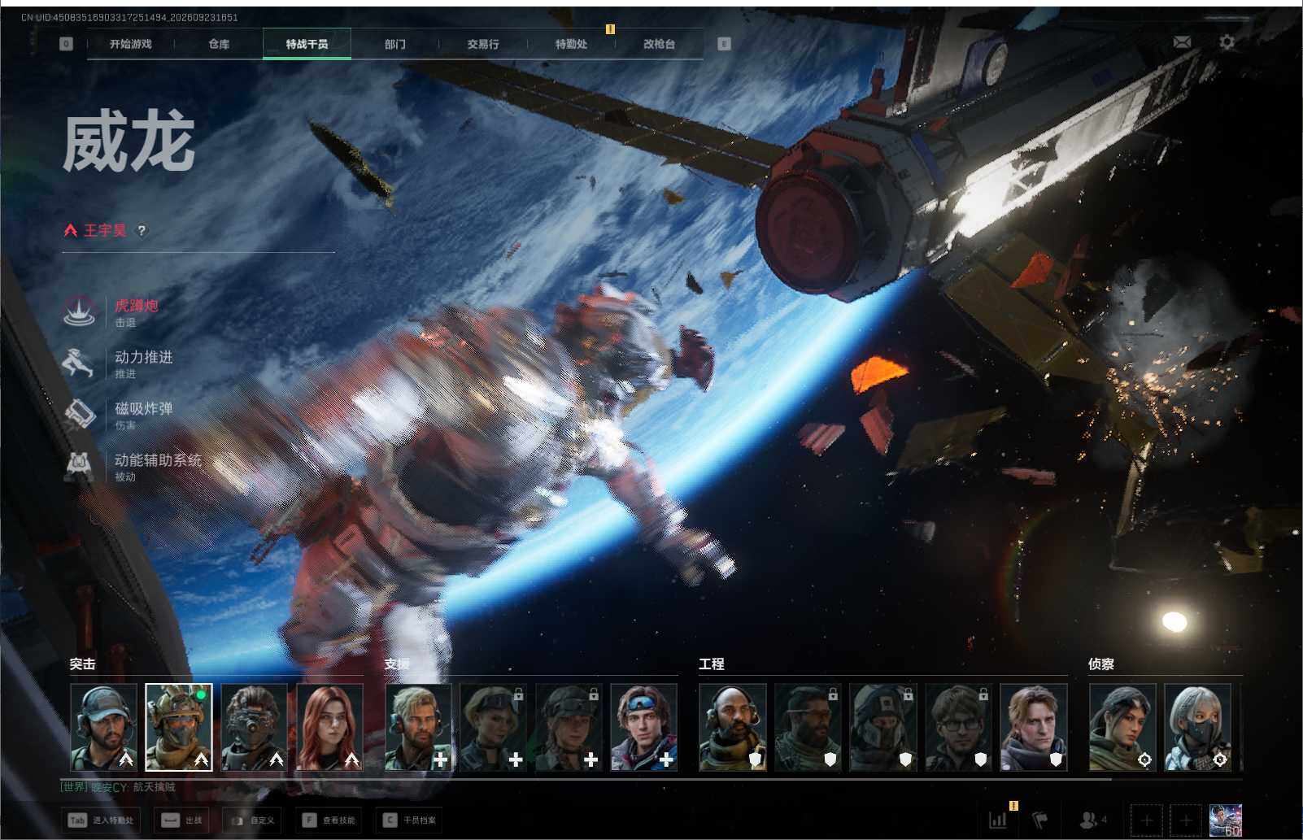The image size is (1303, 840).
Task: Open the 自定义 customize button
Action: (253, 820)
